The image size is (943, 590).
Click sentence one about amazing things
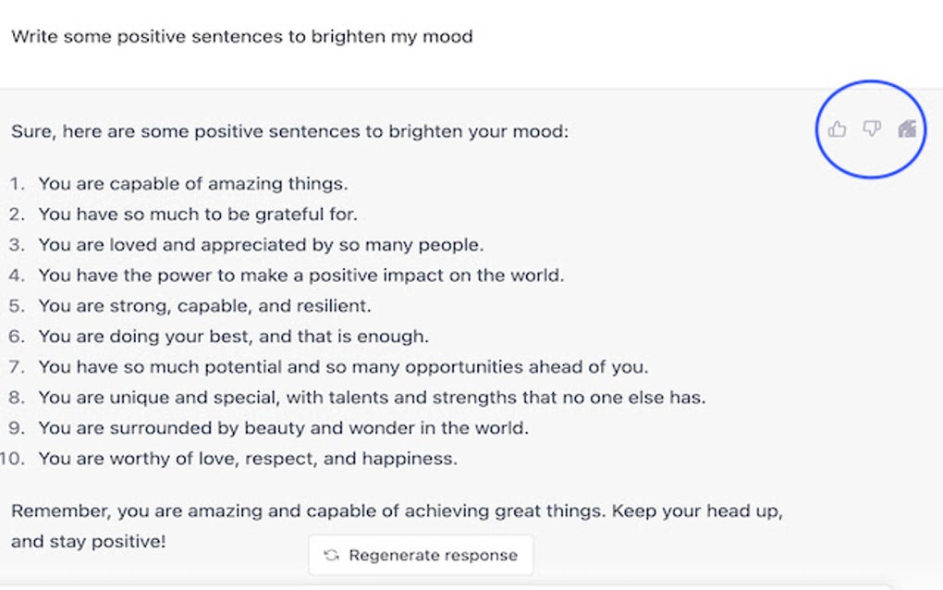pyautogui.click(x=193, y=183)
